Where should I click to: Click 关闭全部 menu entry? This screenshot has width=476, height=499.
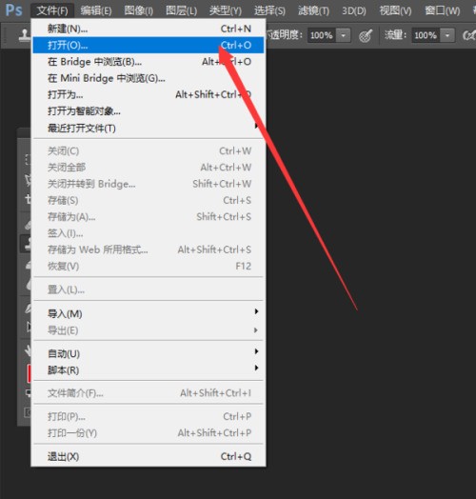(149, 167)
